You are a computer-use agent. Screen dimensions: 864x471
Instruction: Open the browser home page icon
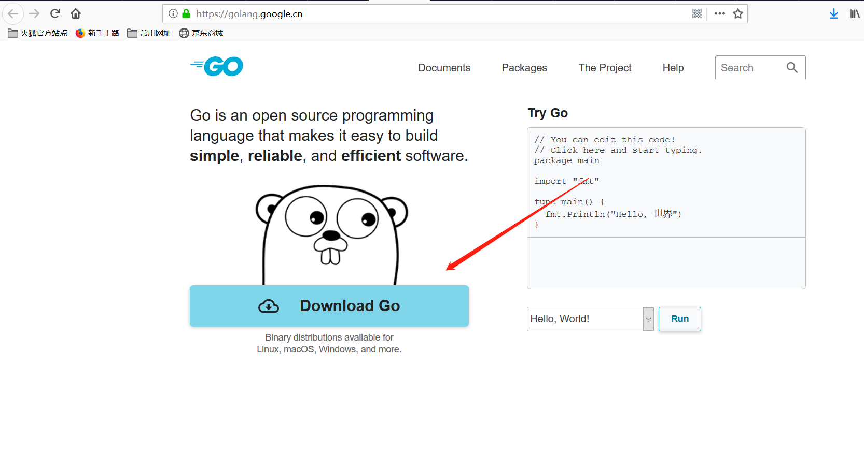pos(76,13)
